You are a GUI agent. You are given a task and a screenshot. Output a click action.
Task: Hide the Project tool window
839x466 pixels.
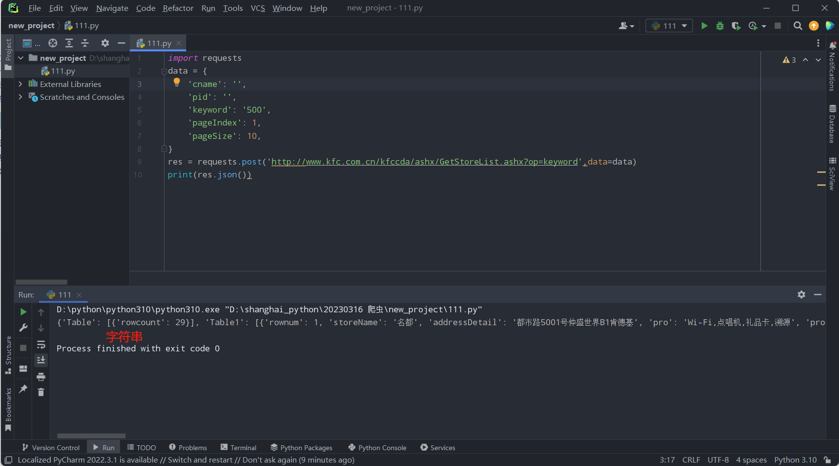(x=121, y=43)
